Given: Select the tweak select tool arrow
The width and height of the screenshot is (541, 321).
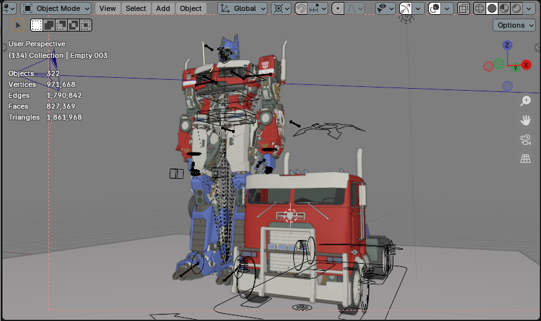Looking at the screenshot, I should 18,25.
